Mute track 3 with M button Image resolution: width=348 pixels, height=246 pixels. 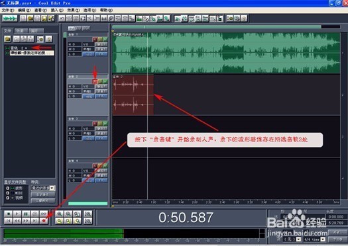[x=105, y=124]
